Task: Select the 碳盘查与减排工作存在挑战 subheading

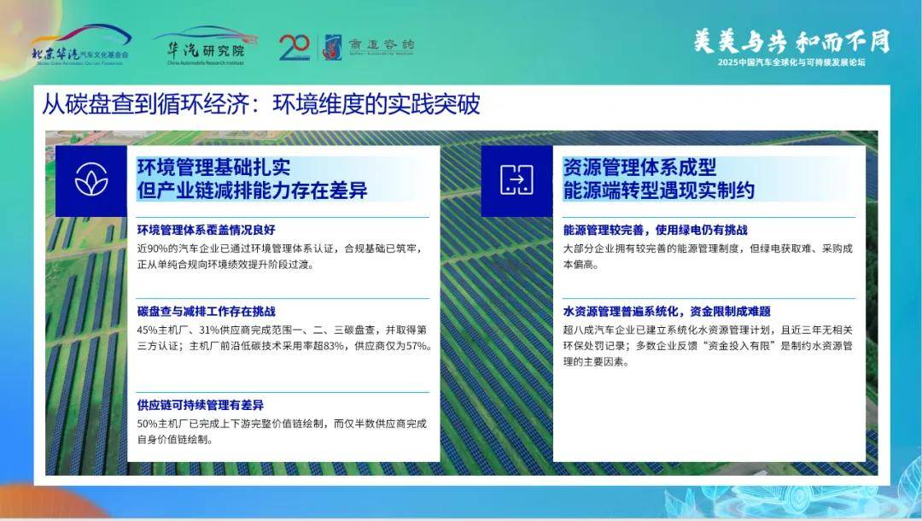Action: (206, 311)
